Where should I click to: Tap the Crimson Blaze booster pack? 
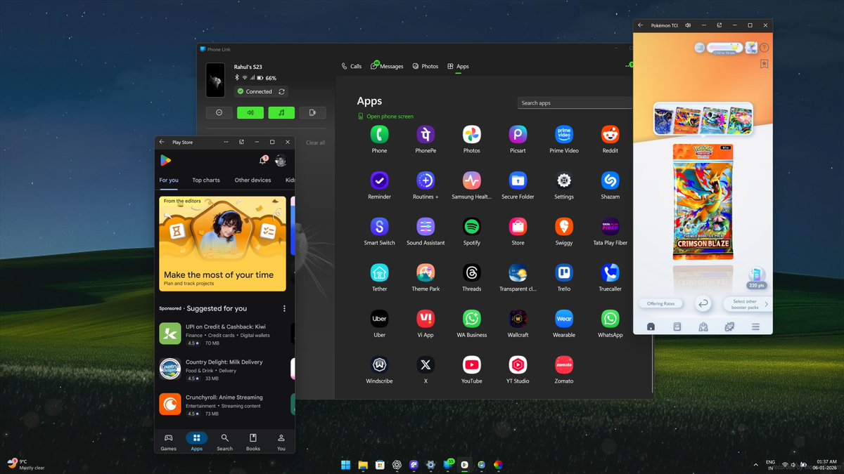pyautogui.click(x=703, y=202)
